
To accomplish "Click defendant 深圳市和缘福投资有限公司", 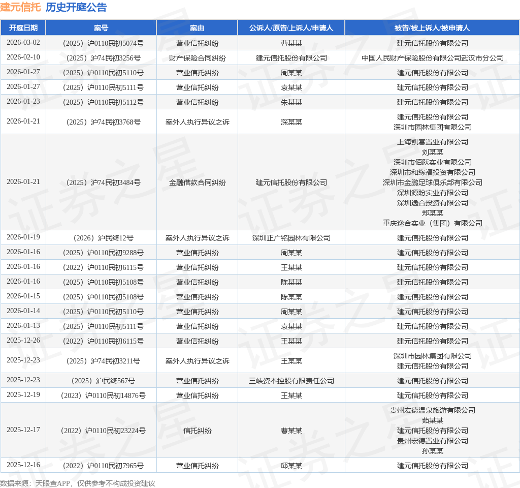I will (x=433, y=172).
